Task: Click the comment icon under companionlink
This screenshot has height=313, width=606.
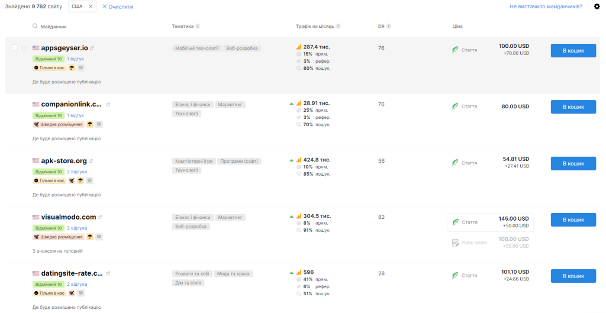Action: pos(99,124)
